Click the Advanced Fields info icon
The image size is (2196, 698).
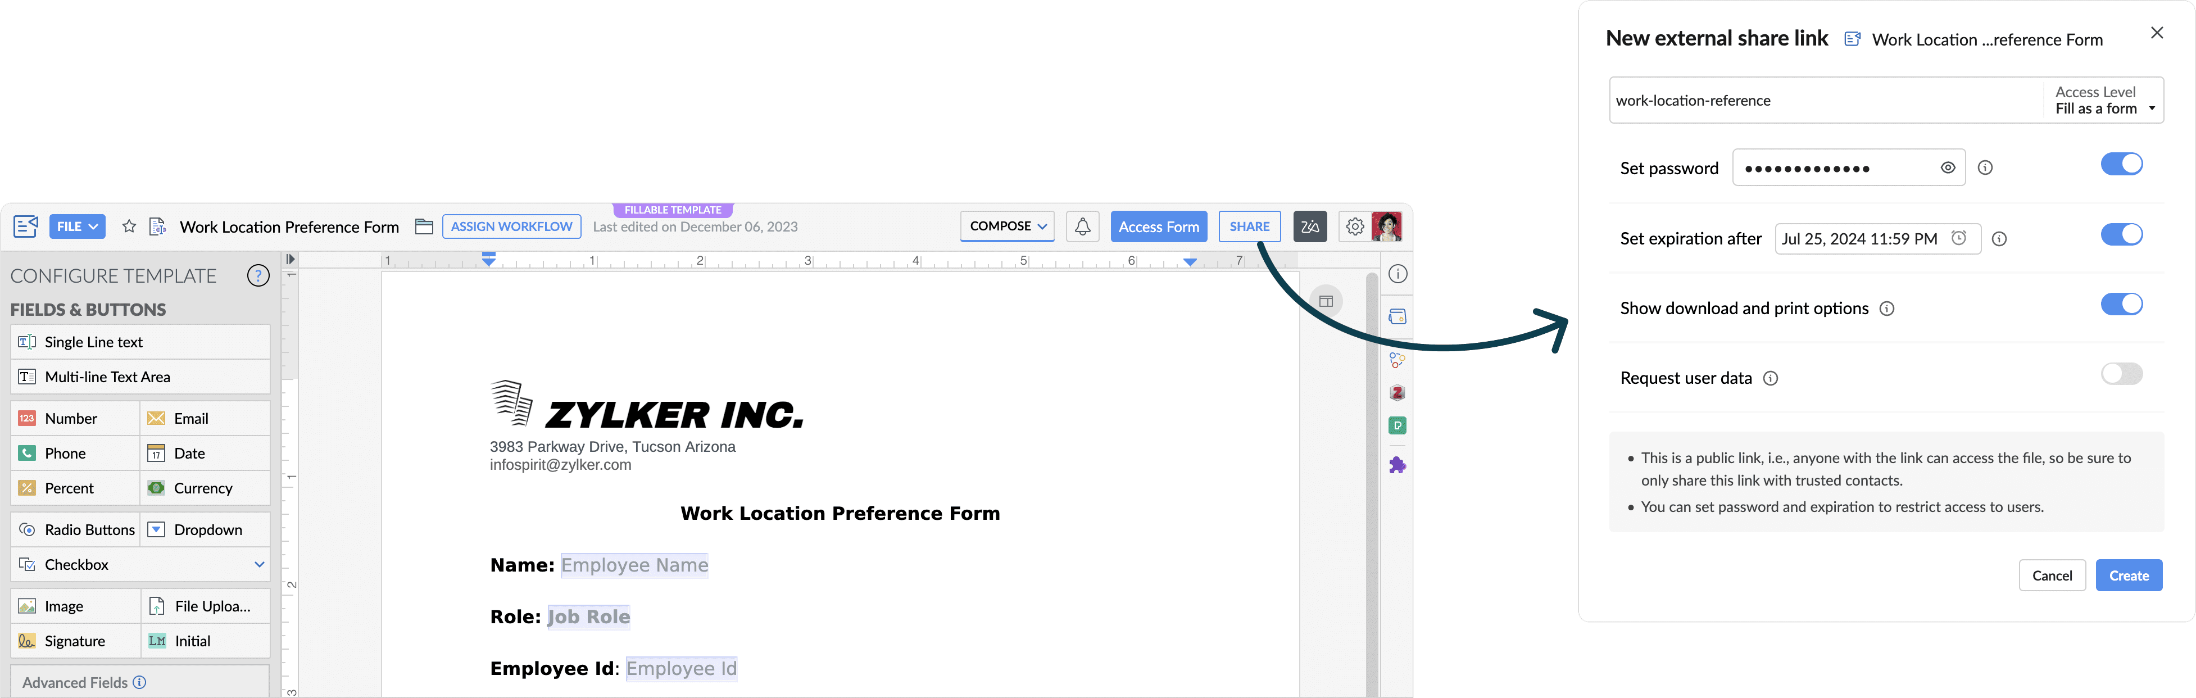coord(140,683)
